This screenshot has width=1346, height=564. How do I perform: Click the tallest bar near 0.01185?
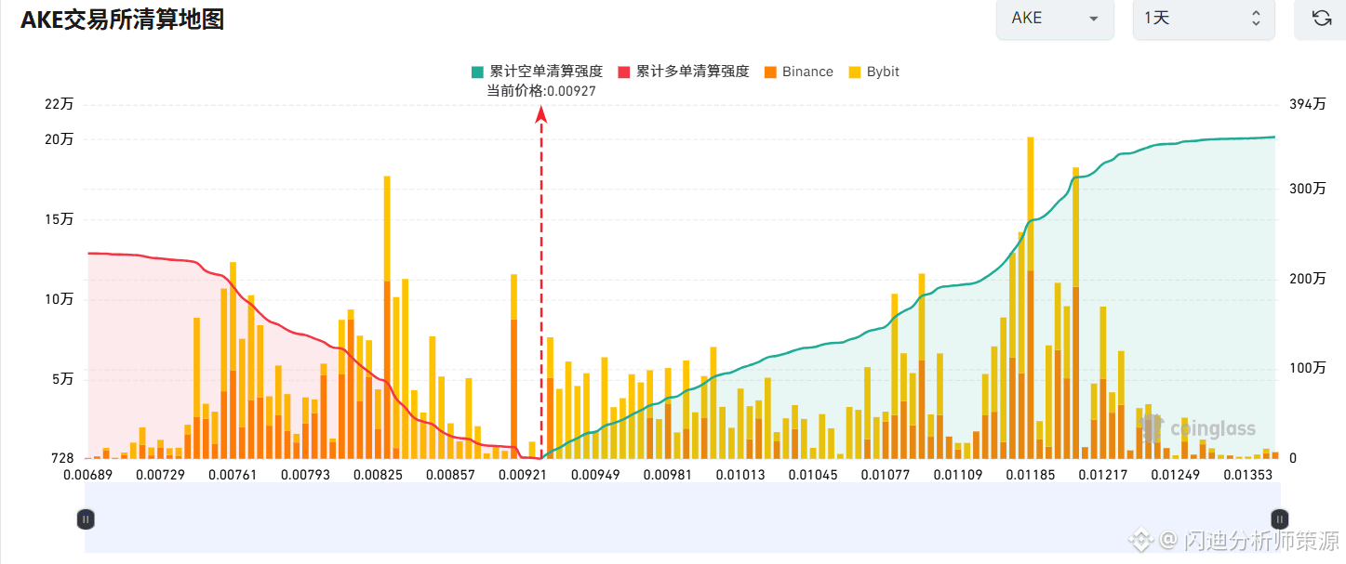tap(1031, 297)
